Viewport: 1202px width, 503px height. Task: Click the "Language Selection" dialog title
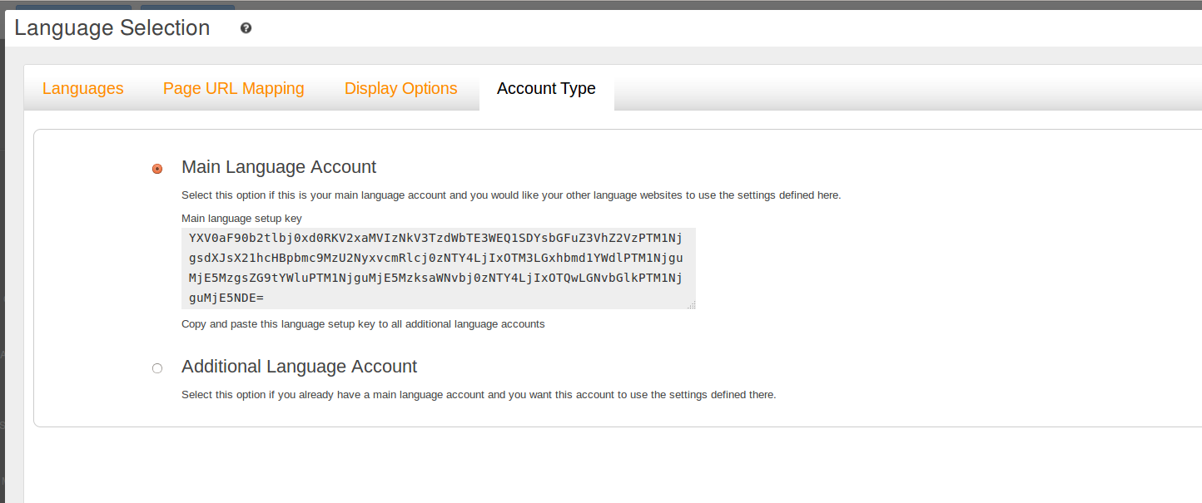(112, 28)
